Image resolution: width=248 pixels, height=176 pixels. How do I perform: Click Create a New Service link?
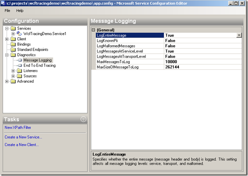23,137
